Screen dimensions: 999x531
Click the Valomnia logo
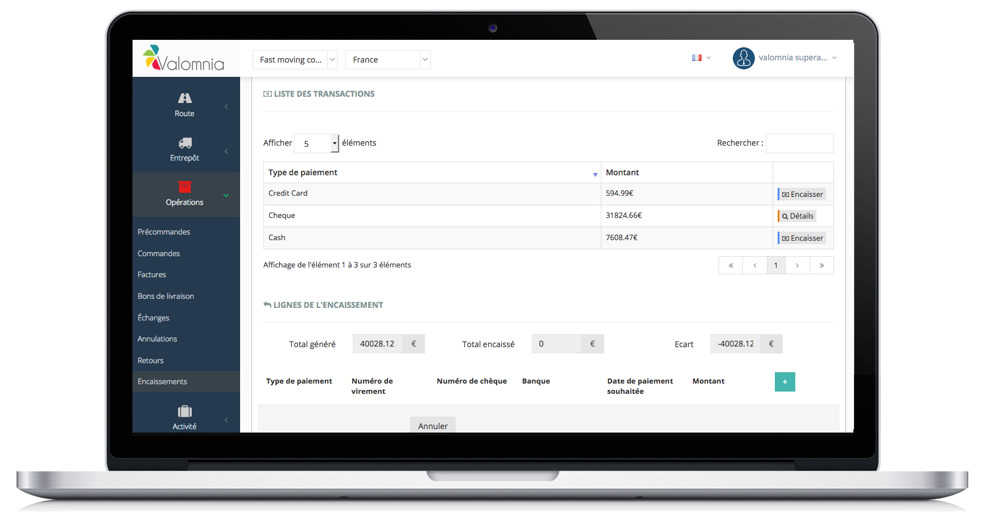click(183, 59)
